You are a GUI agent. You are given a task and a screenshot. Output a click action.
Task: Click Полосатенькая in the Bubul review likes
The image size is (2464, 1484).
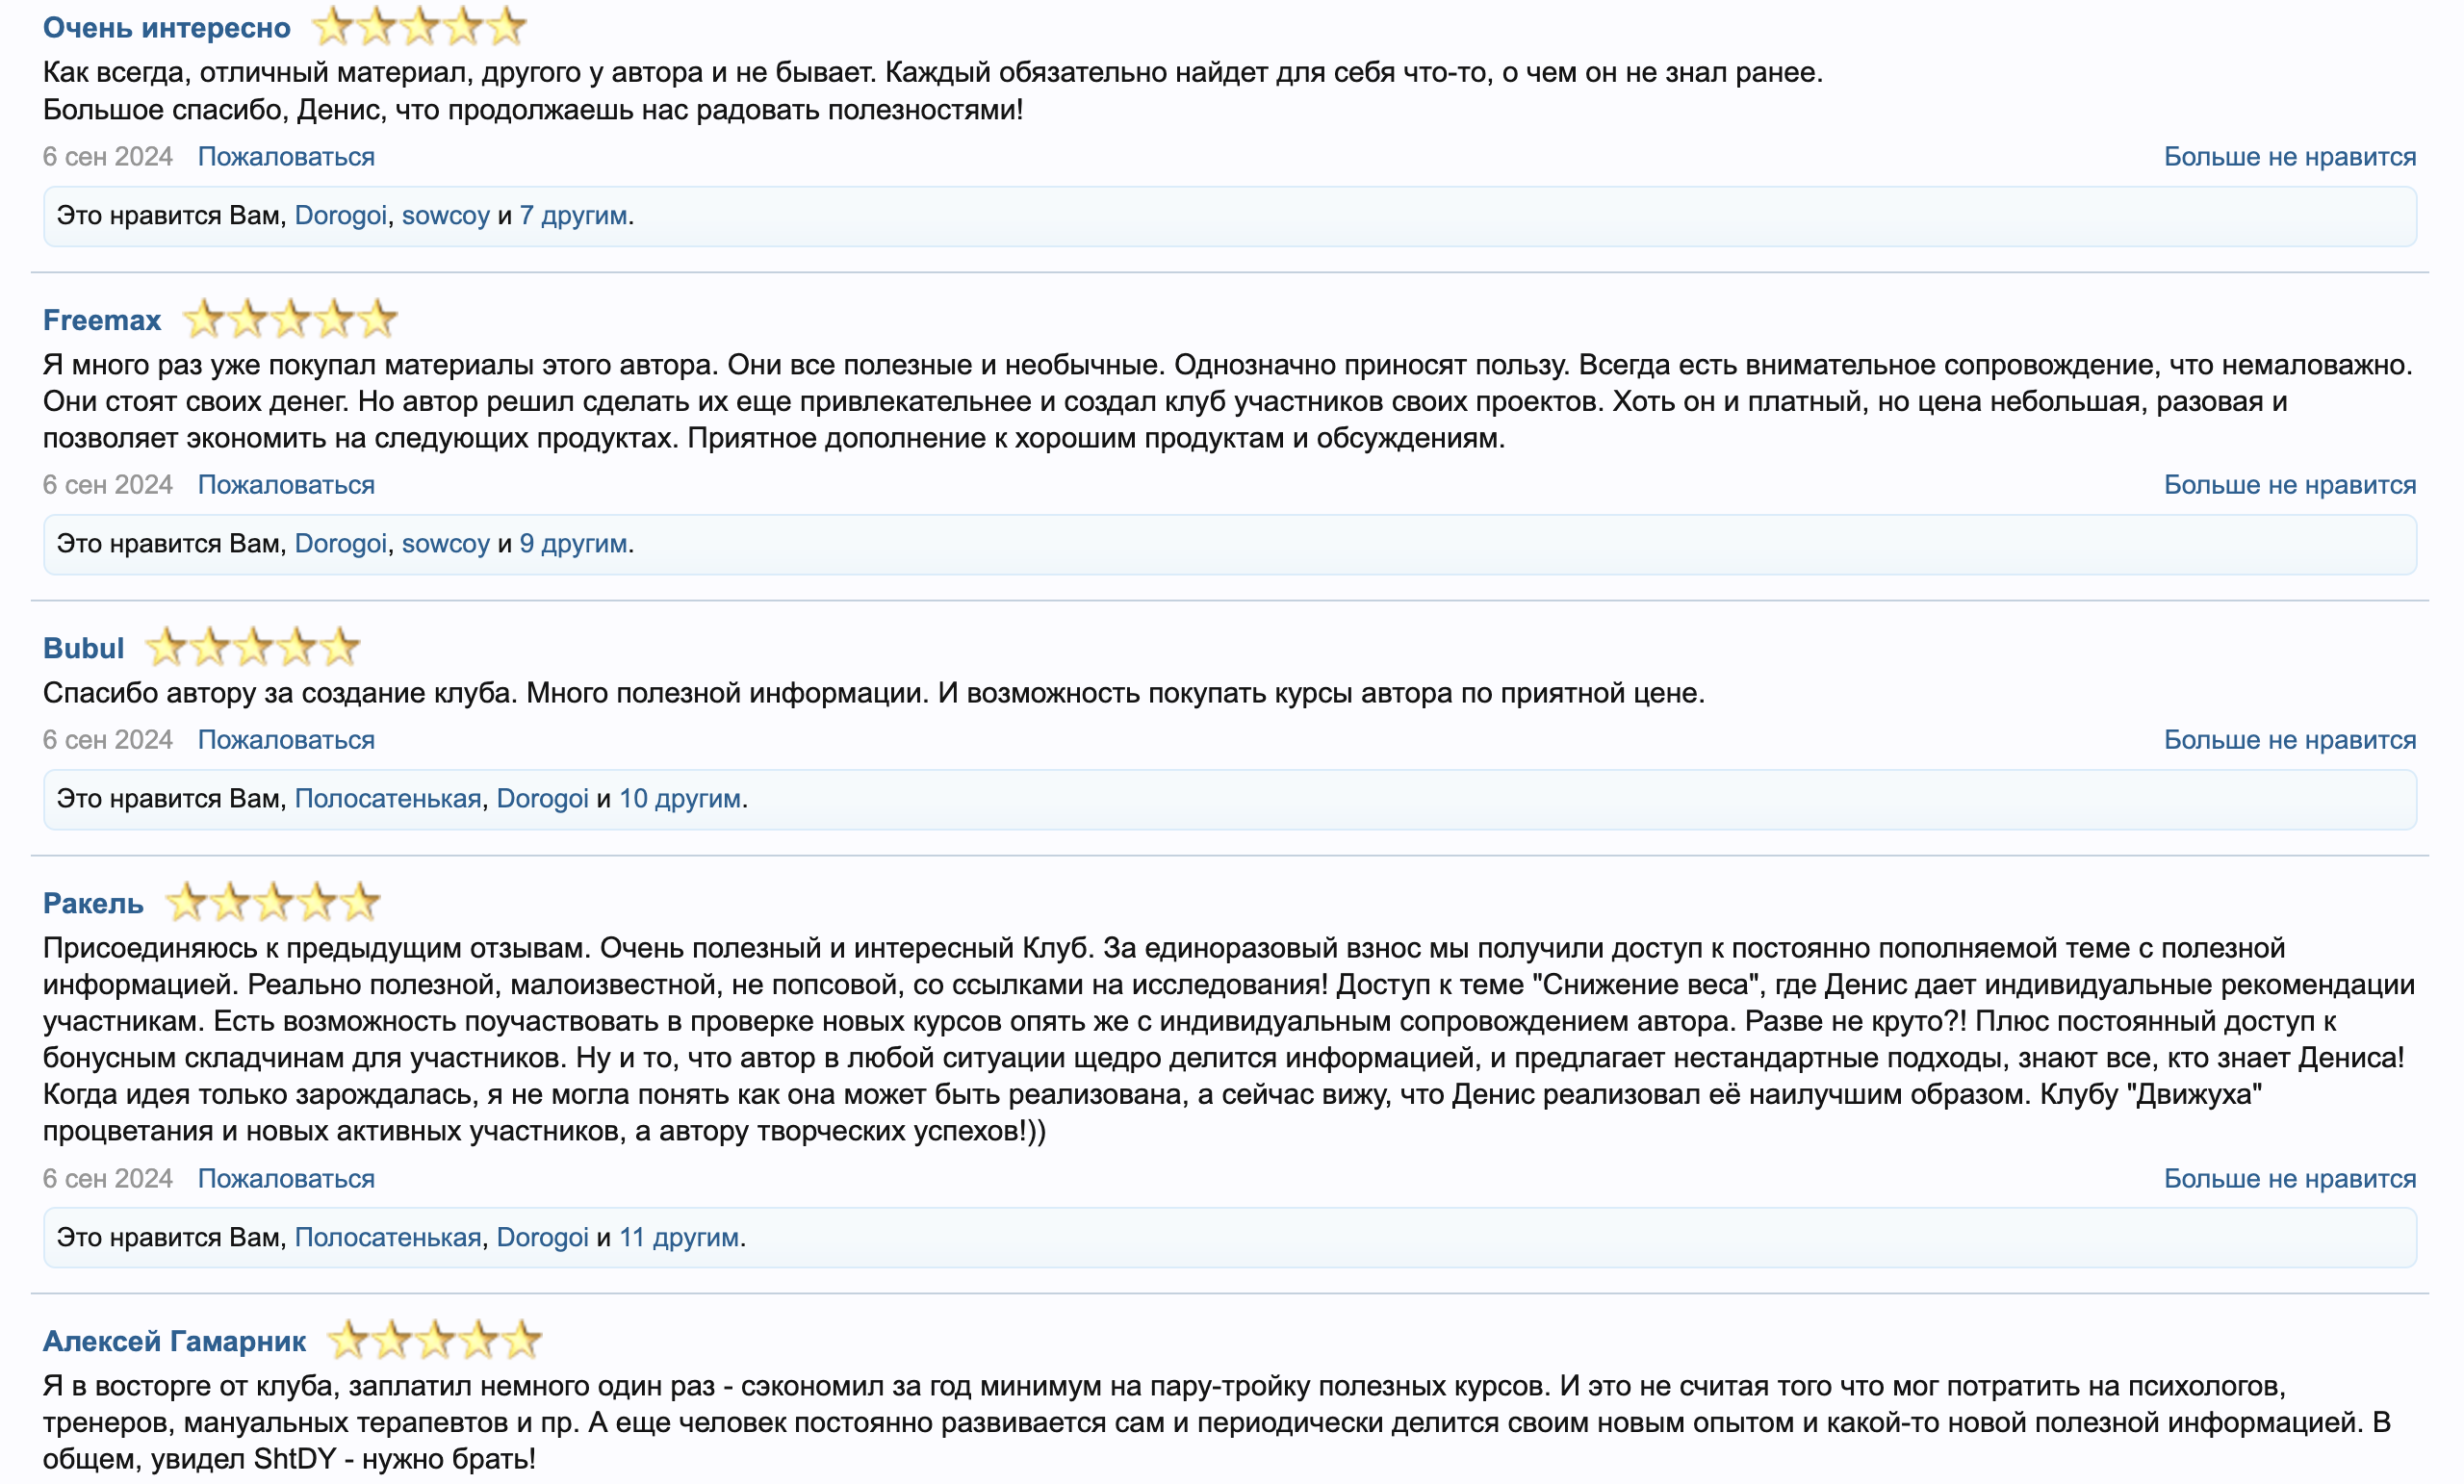388,799
